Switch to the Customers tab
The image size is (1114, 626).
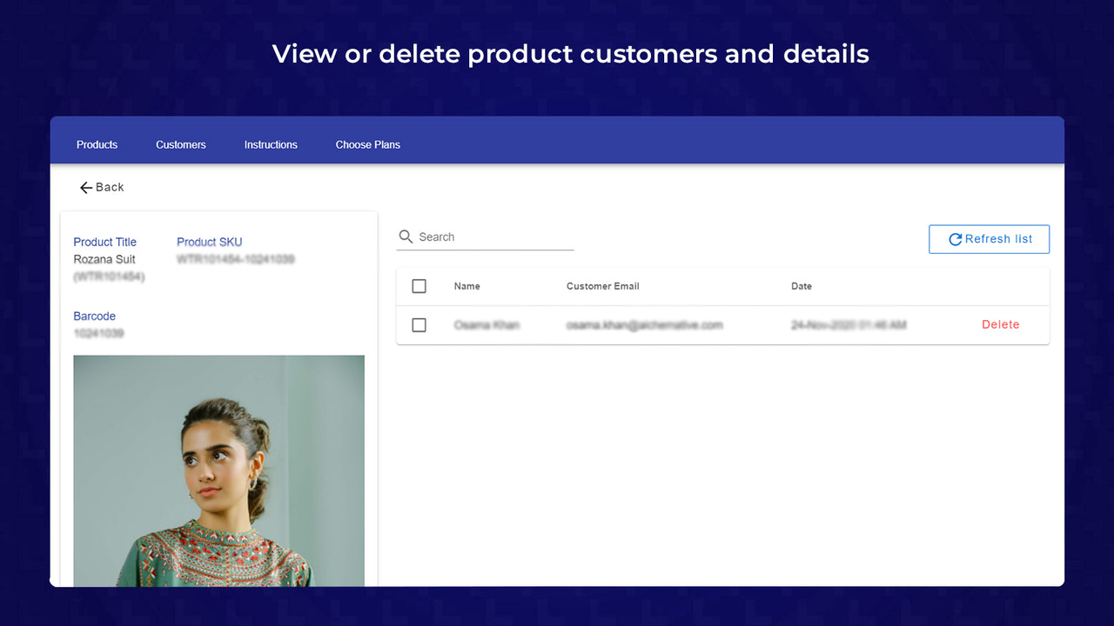coord(180,144)
